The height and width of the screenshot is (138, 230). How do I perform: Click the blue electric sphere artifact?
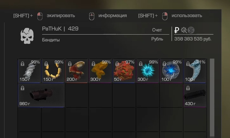point(171,71)
